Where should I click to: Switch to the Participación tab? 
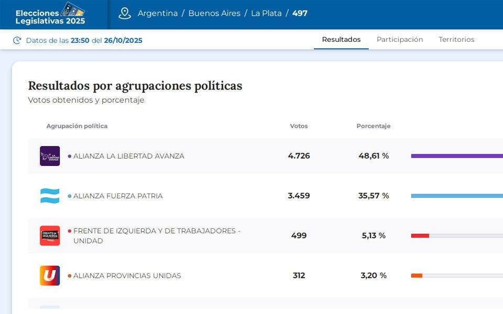pyautogui.click(x=399, y=40)
